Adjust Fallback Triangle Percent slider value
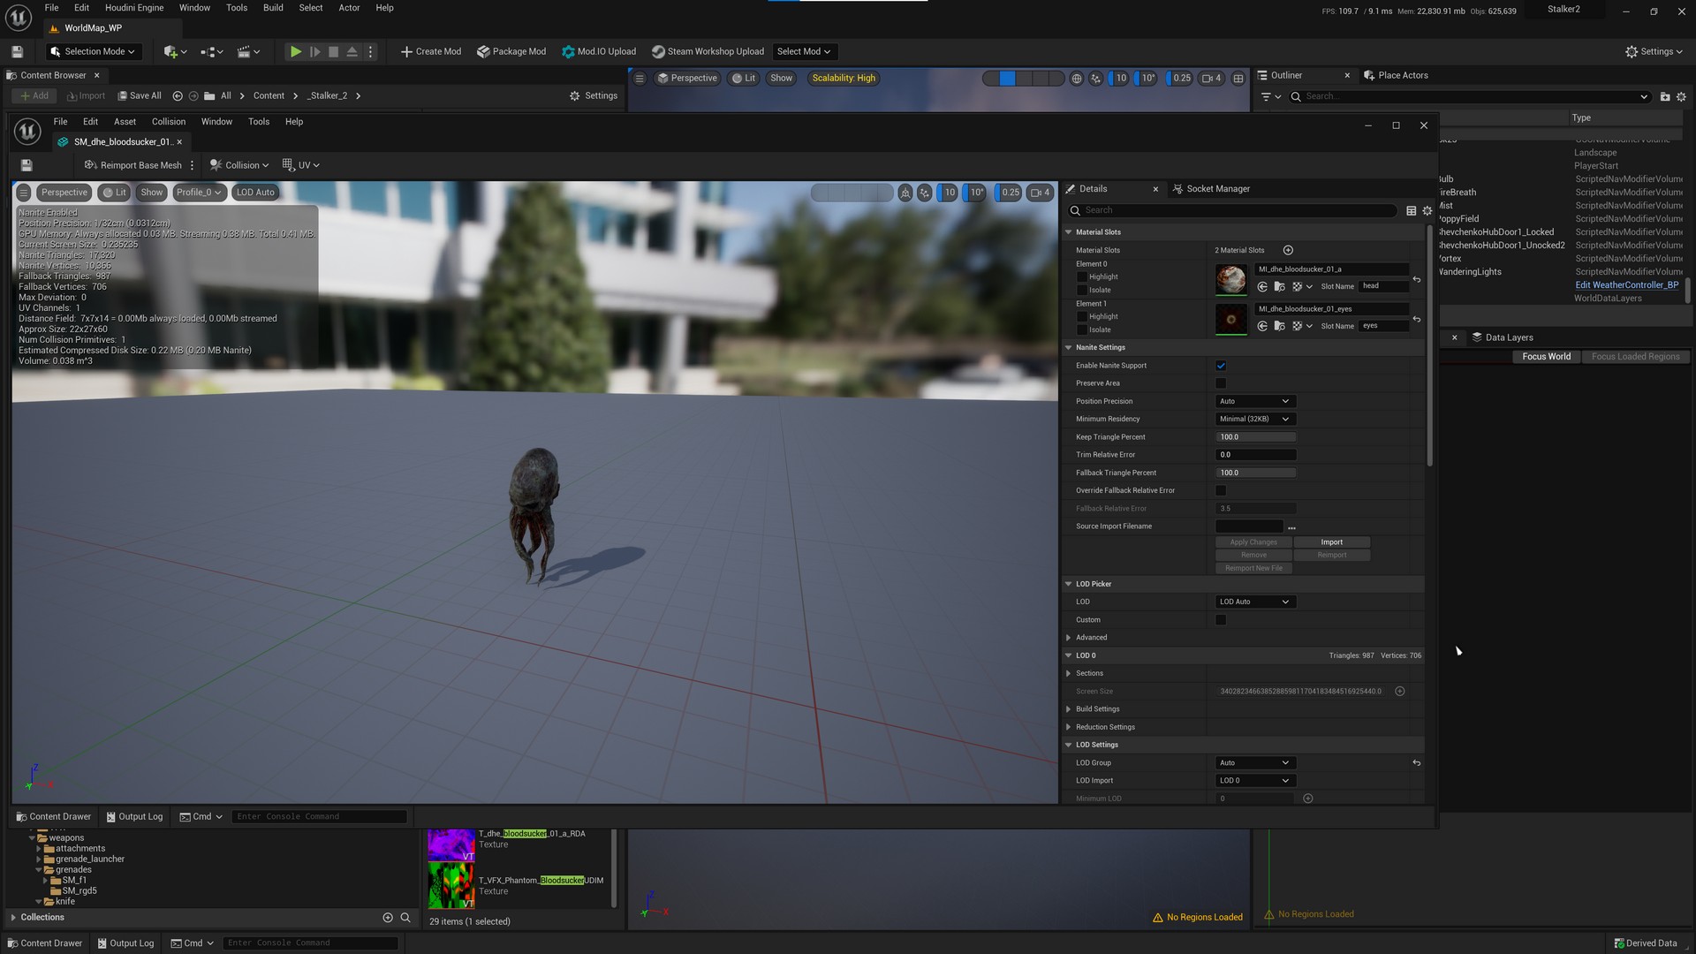 pyautogui.click(x=1255, y=473)
